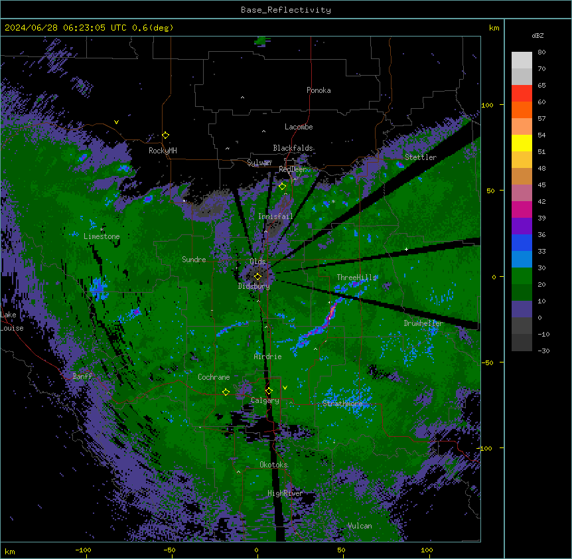Click the Lacombe city label
This screenshot has height=559, width=572.
(299, 127)
